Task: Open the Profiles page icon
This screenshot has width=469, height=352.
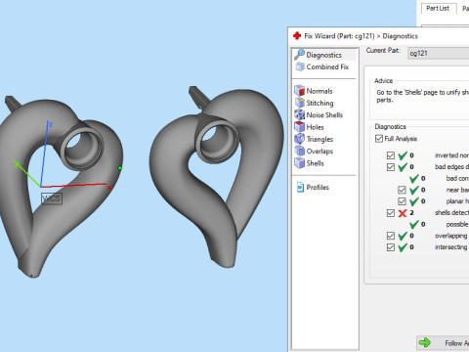Action: [300, 187]
